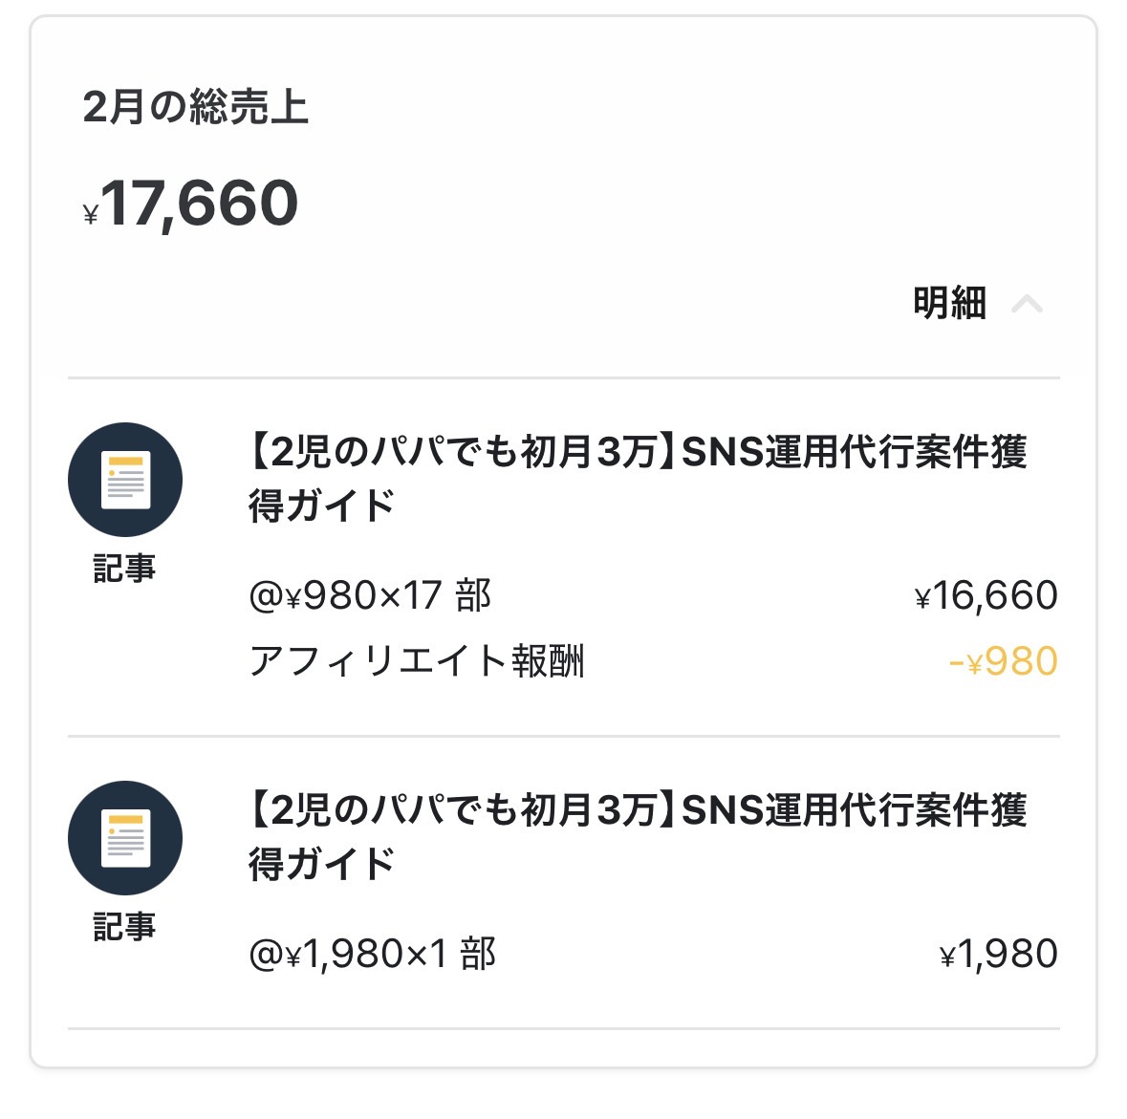The image size is (1127, 1119).
Task: Click the 17,660 total sales figure
Action: [x=200, y=204]
